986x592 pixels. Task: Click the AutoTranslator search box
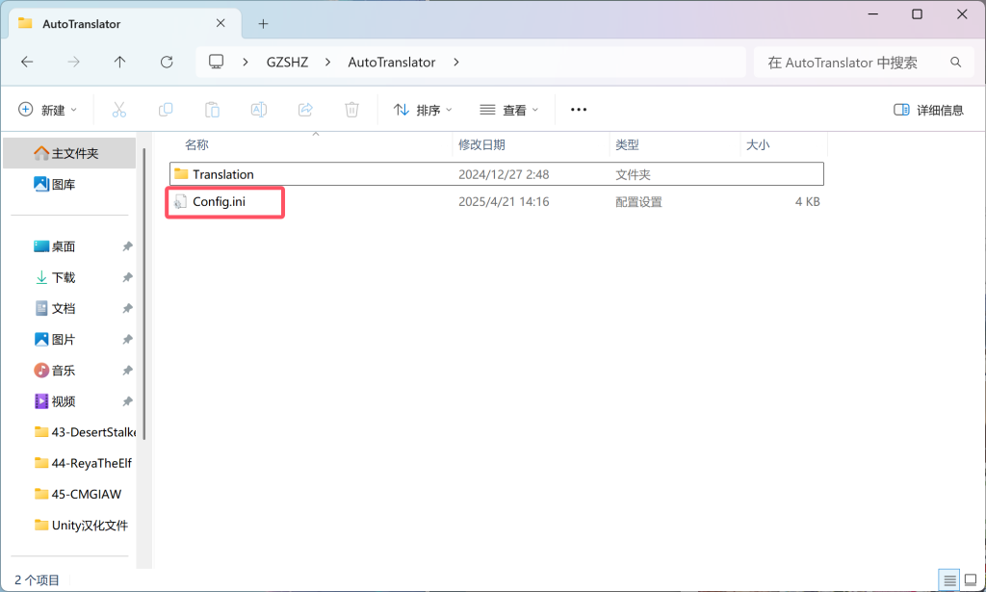click(852, 62)
